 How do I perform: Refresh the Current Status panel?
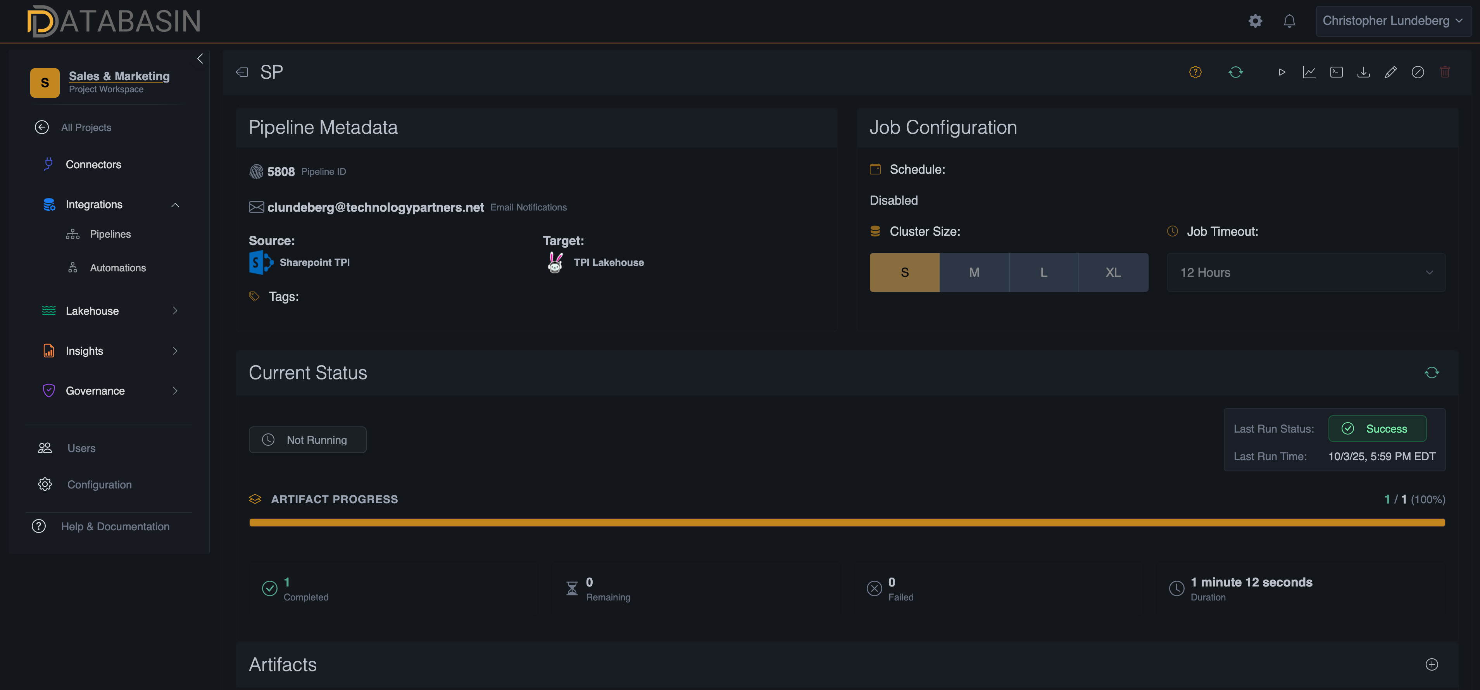coord(1432,372)
